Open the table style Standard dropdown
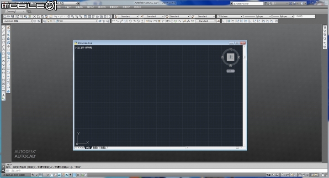329x178 pixels. point(179,16)
